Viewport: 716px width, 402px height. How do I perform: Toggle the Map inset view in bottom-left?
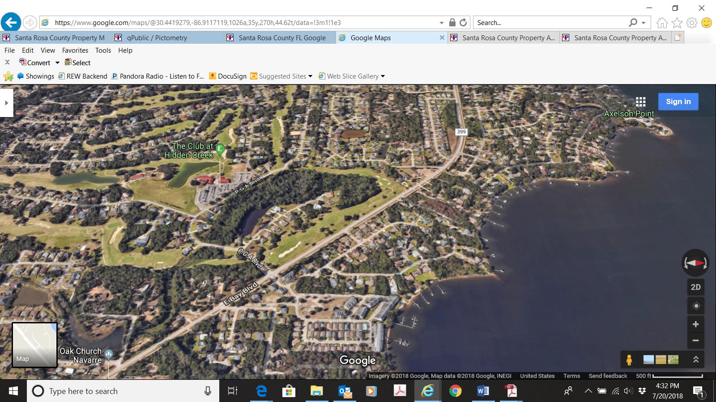tap(34, 345)
